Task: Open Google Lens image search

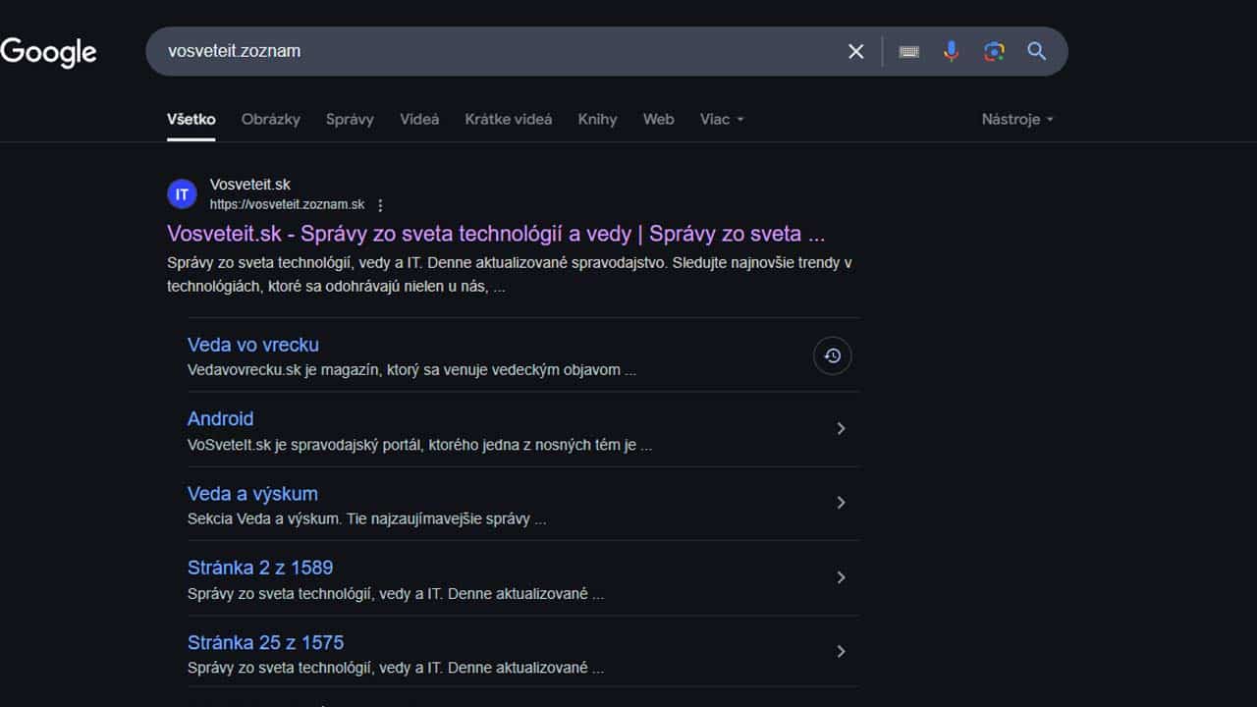Action: [994, 51]
